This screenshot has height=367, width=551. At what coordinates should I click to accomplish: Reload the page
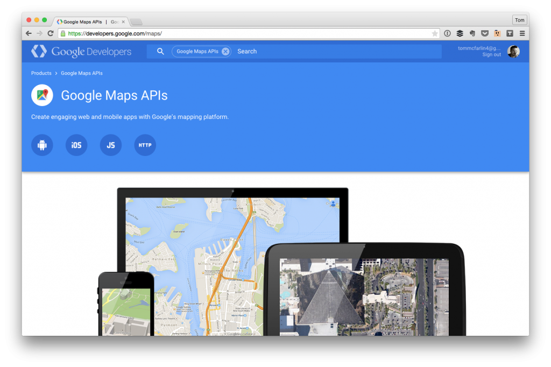coord(51,33)
